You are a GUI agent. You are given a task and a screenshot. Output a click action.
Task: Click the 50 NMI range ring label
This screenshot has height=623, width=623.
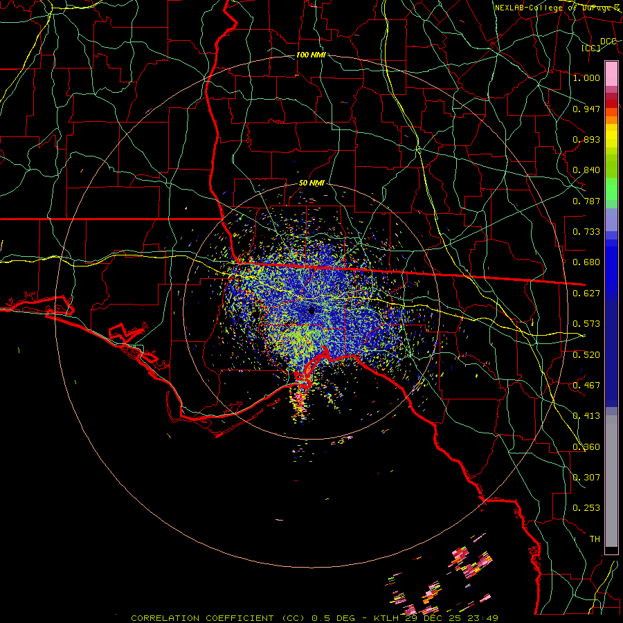pyautogui.click(x=311, y=183)
